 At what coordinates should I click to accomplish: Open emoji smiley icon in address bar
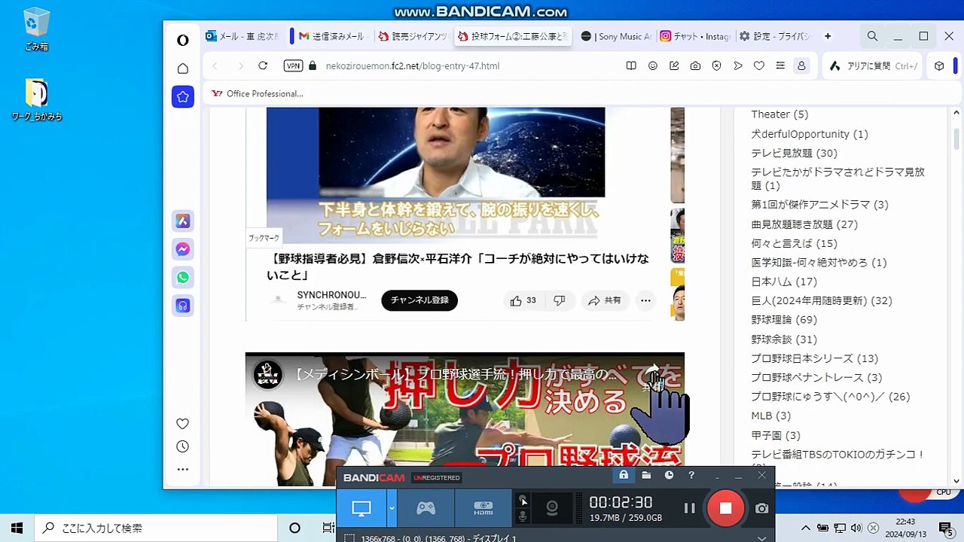click(653, 65)
